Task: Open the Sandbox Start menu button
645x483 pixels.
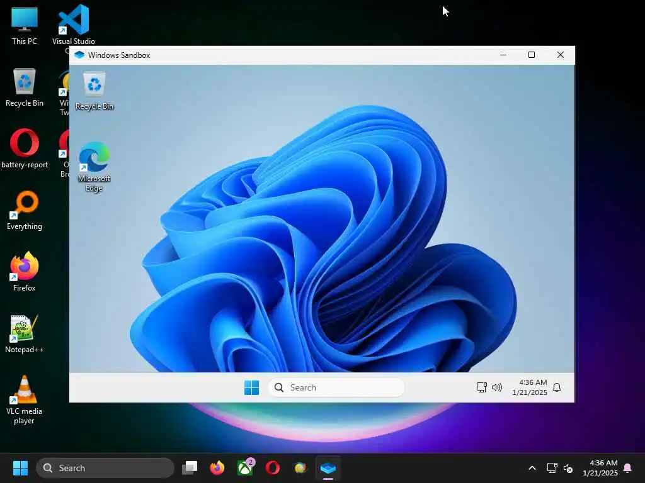Action: [251, 387]
